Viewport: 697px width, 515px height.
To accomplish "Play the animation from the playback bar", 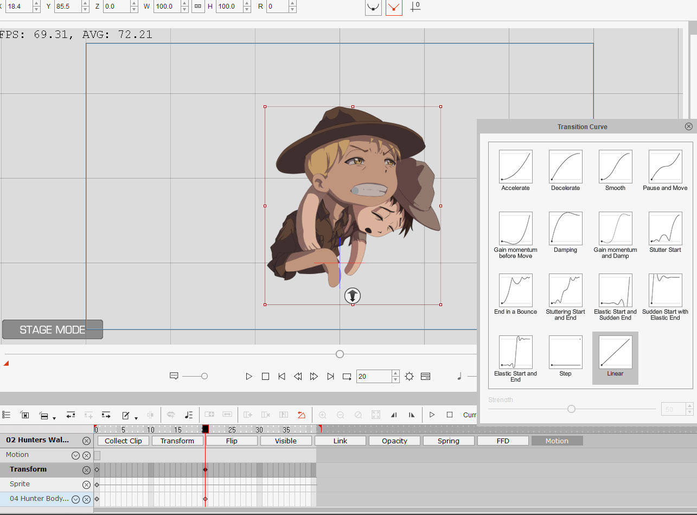I will pos(249,376).
